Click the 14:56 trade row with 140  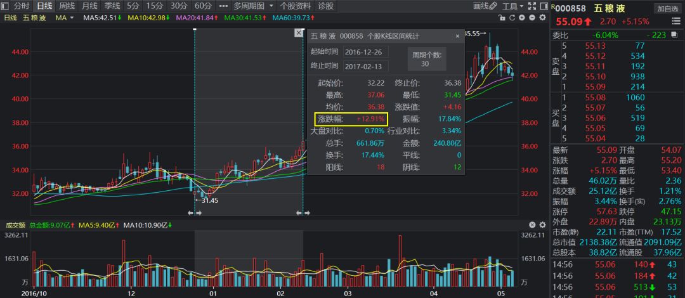[x=617, y=264]
